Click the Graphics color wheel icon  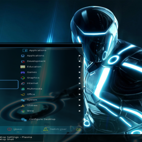click(x=23, y=78)
